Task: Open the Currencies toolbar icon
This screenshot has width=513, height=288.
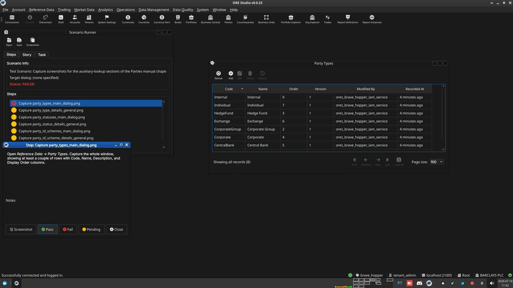Action: coord(128,19)
